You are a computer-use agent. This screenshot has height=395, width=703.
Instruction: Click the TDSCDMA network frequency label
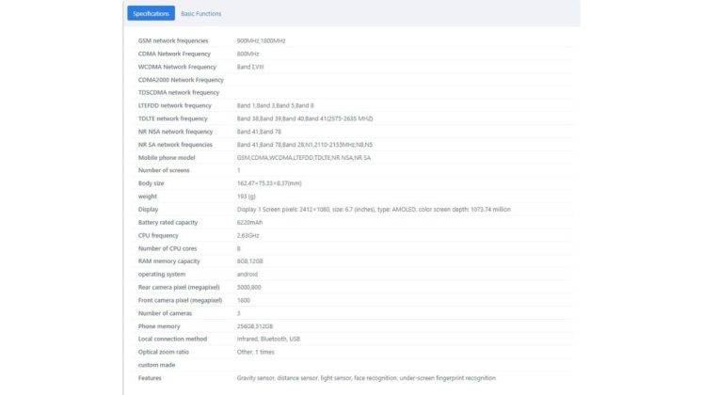[x=179, y=93]
